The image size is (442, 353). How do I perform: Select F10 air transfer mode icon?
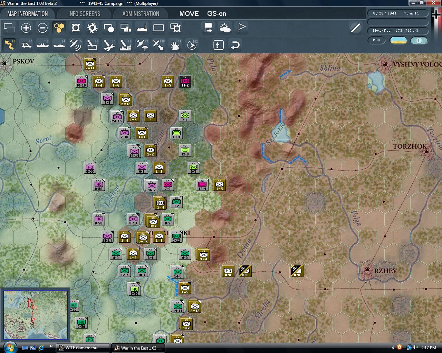coord(158,45)
